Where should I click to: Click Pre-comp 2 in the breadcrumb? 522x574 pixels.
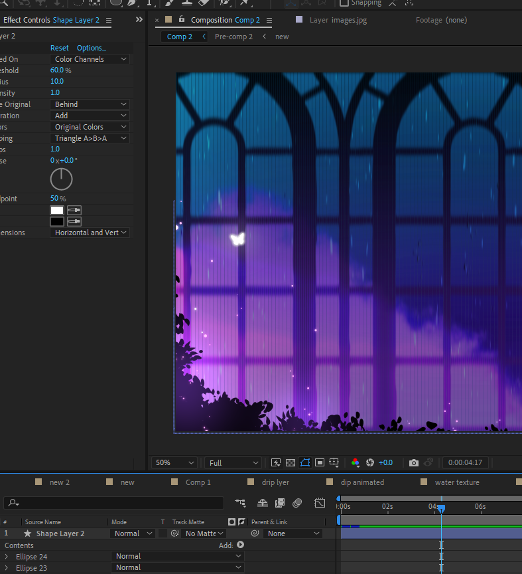(x=233, y=37)
